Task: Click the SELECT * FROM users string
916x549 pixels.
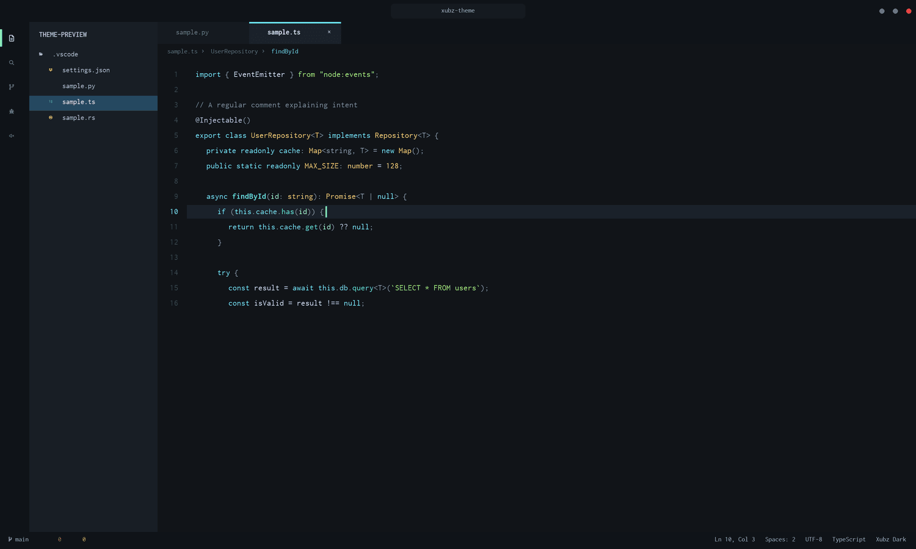Action: [x=435, y=288]
